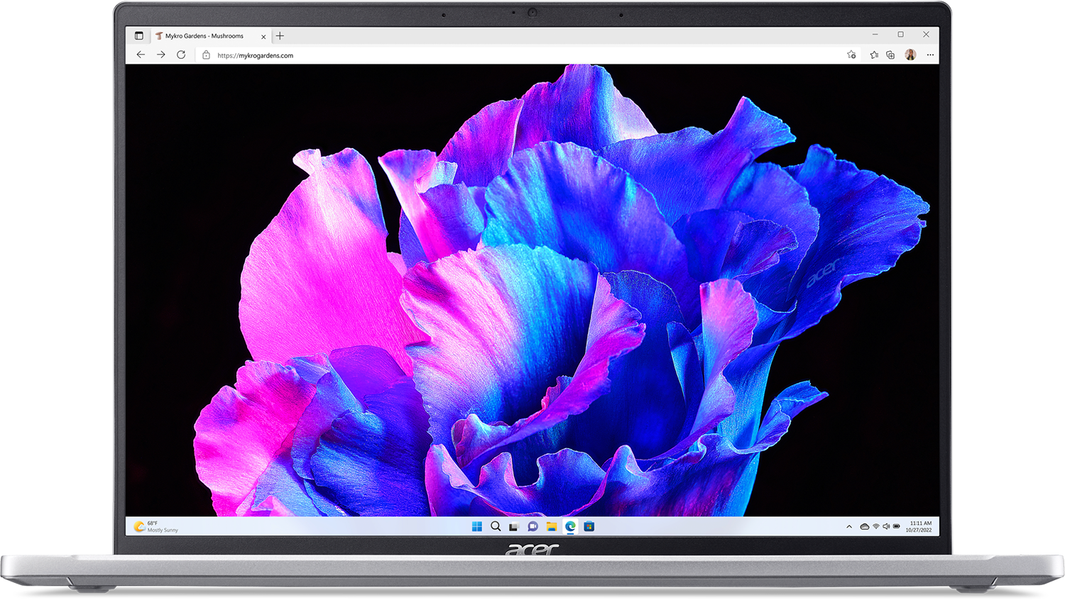
Task: Close the Mykro Gardens tab
Action: (263, 36)
